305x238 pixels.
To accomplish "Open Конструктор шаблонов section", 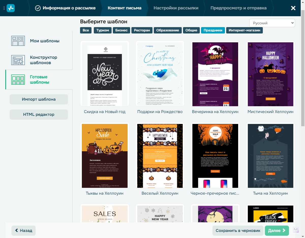I will pos(39,60).
